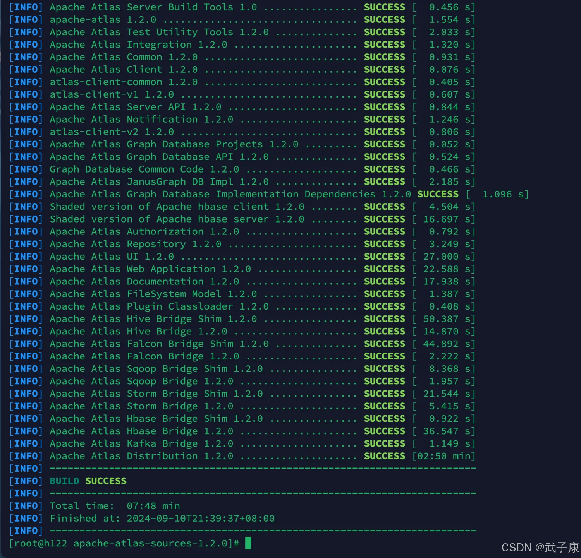Click 'Apache Atlas Authorization 1.2.0' text

pos(144,232)
